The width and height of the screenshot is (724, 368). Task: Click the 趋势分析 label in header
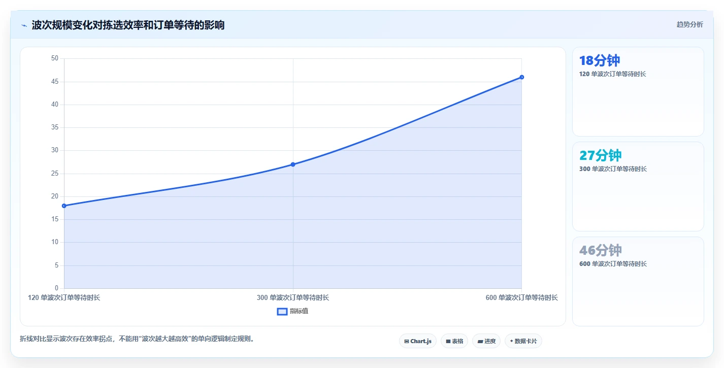pos(689,24)
